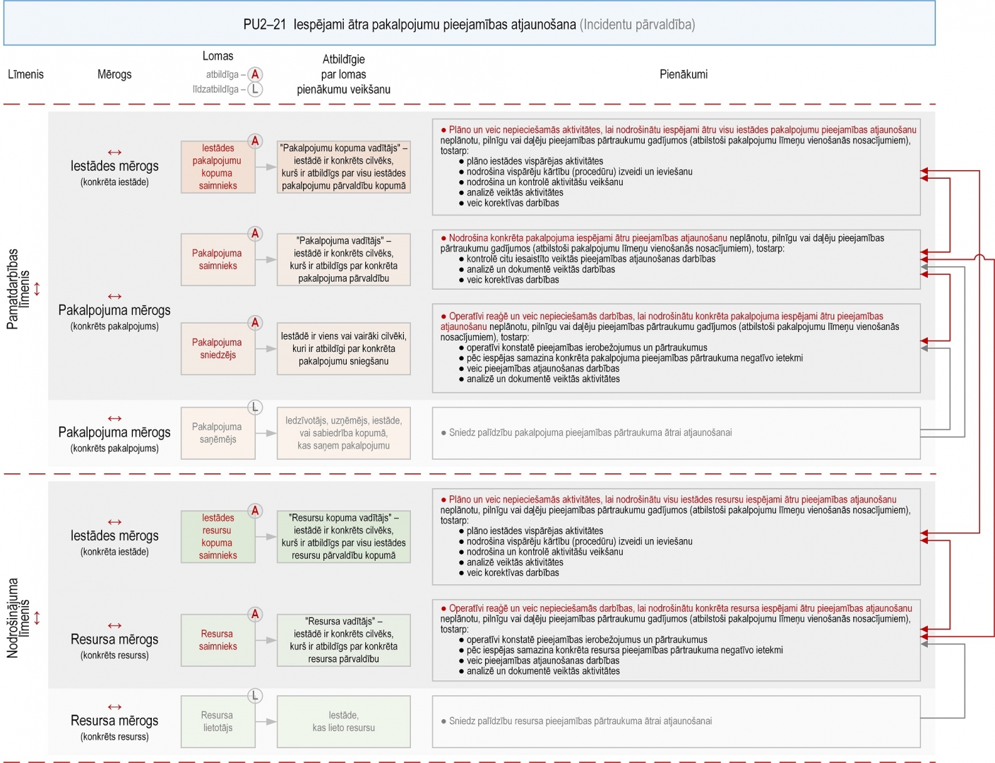Click red text 'Operatīvi reaģē... konkrēta resursa iespējami ātru'
This screenshot has height=763, width=995.
(x=677, y=608)
